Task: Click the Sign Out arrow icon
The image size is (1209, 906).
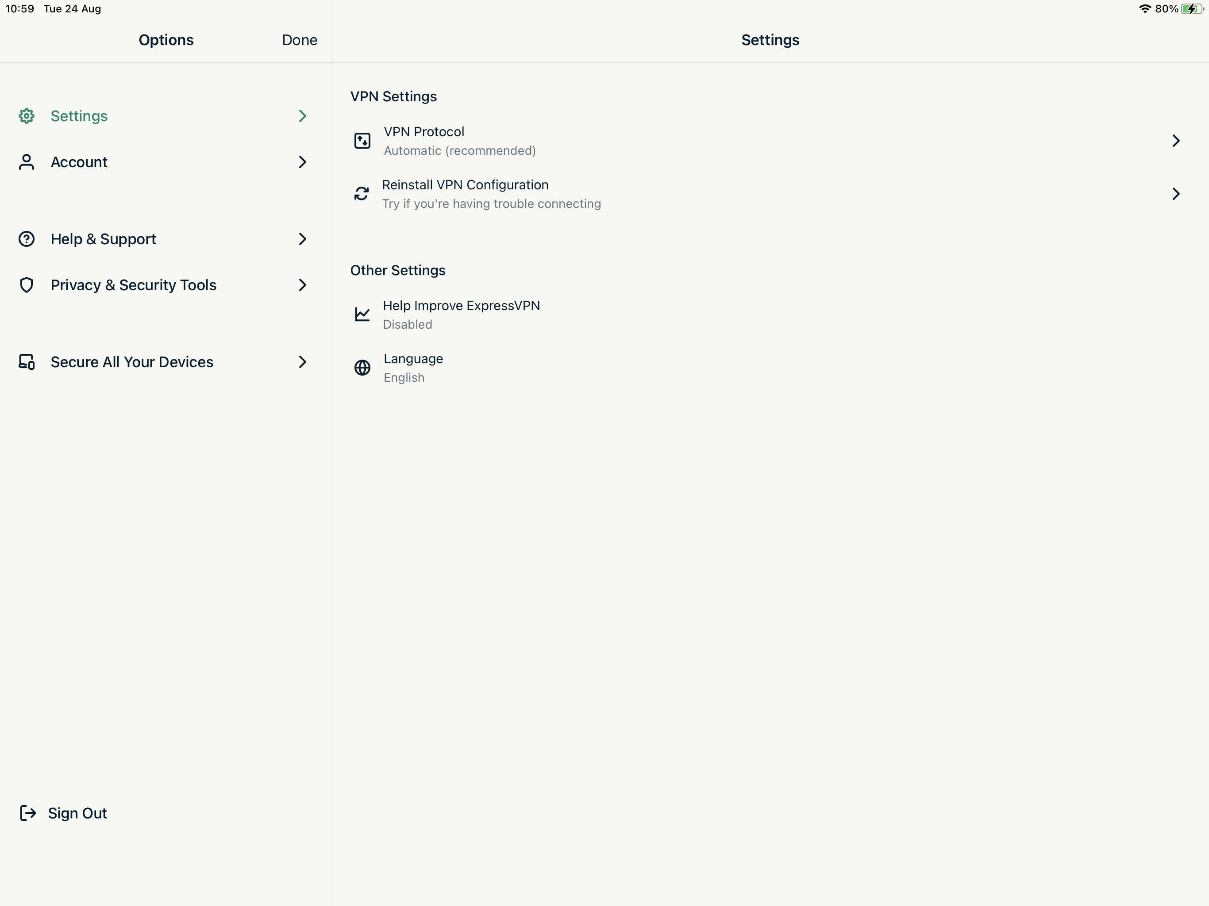Action: 28,813
